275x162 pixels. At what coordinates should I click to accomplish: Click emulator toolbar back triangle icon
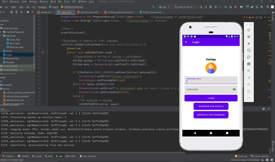point(249,78)
